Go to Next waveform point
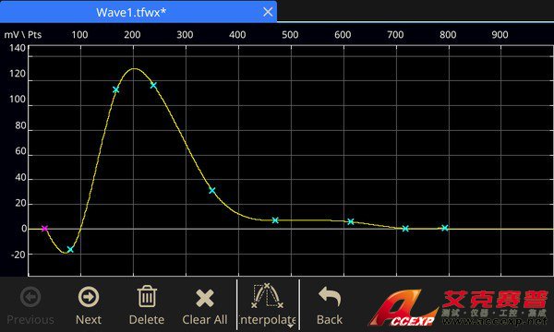 click(89, 305)
